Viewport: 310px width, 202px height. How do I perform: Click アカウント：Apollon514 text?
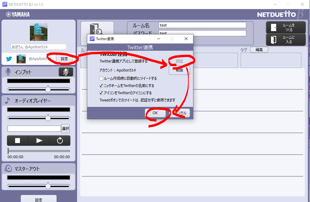(118, 70)
